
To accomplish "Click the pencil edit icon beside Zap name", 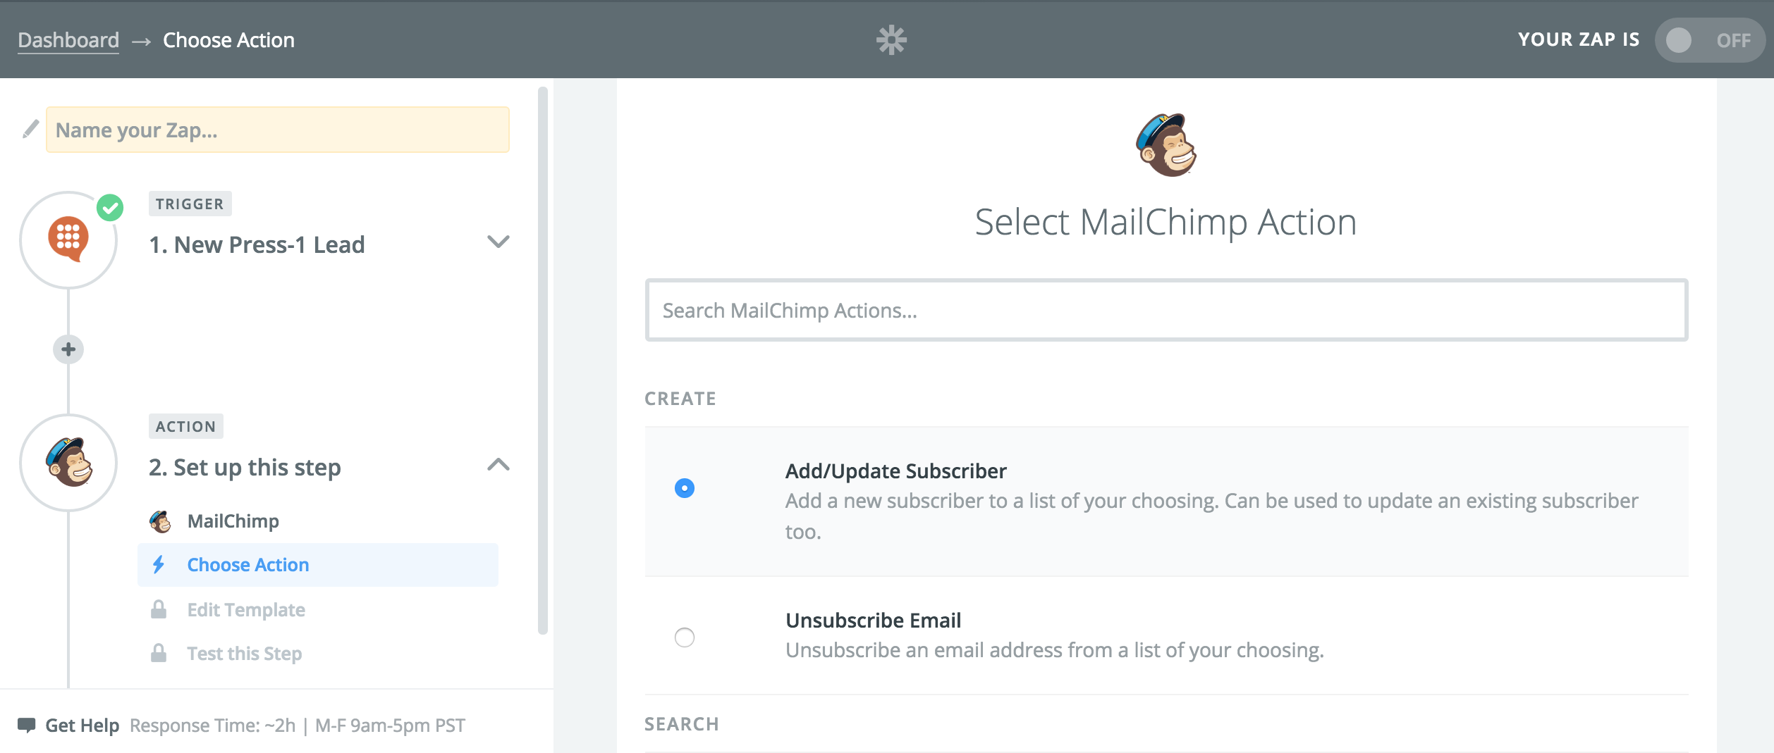I will [x=30, y=129].
